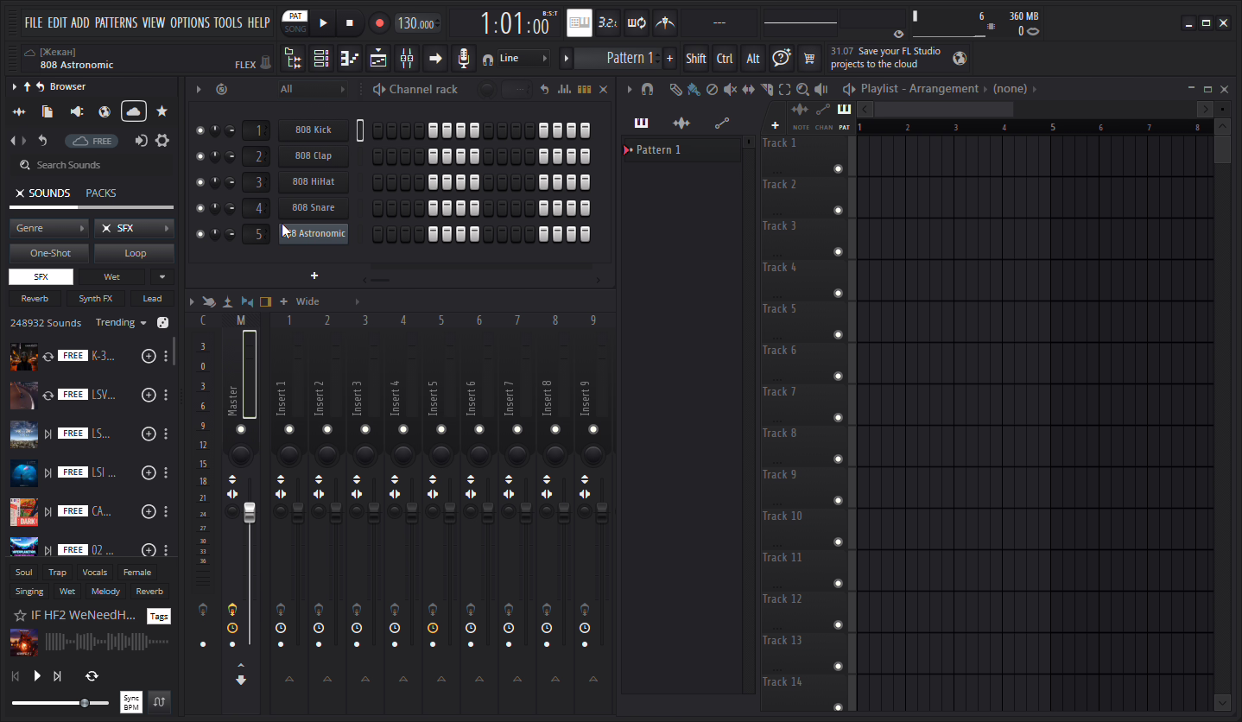This screenshot has height=722, width=1242.
Task: Open the FILE menu
Action: [34, 22]
